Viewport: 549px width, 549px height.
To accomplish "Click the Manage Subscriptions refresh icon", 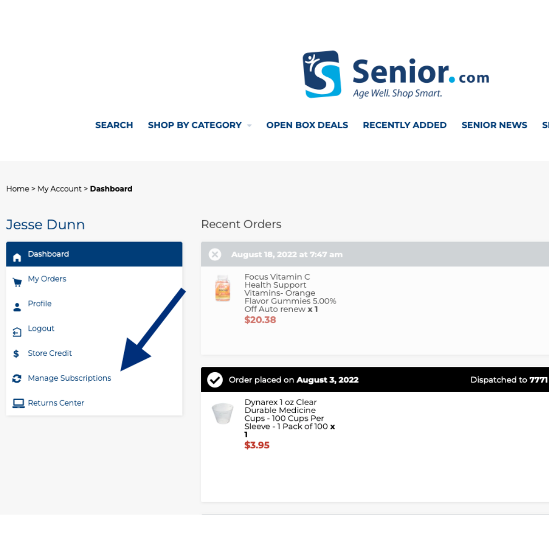I will tap(17, 379).
